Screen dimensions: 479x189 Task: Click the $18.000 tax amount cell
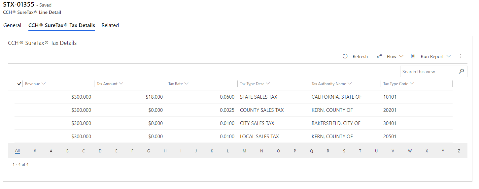tap(154, 97)
